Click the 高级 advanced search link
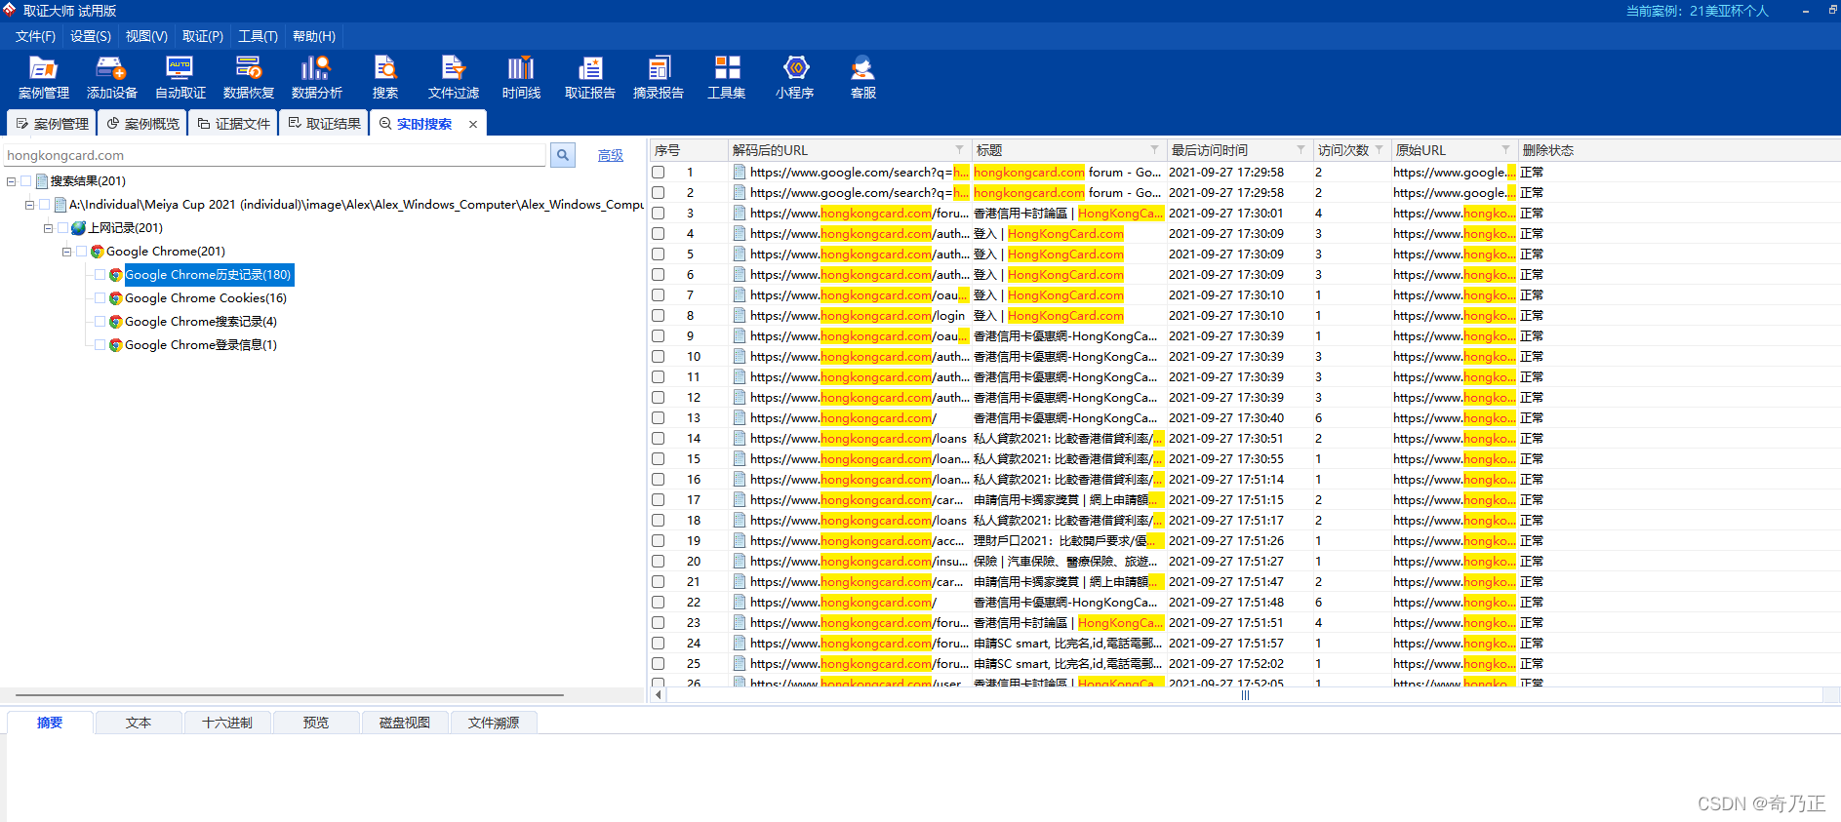This screenshot has width=1841, height=822. 611,156
